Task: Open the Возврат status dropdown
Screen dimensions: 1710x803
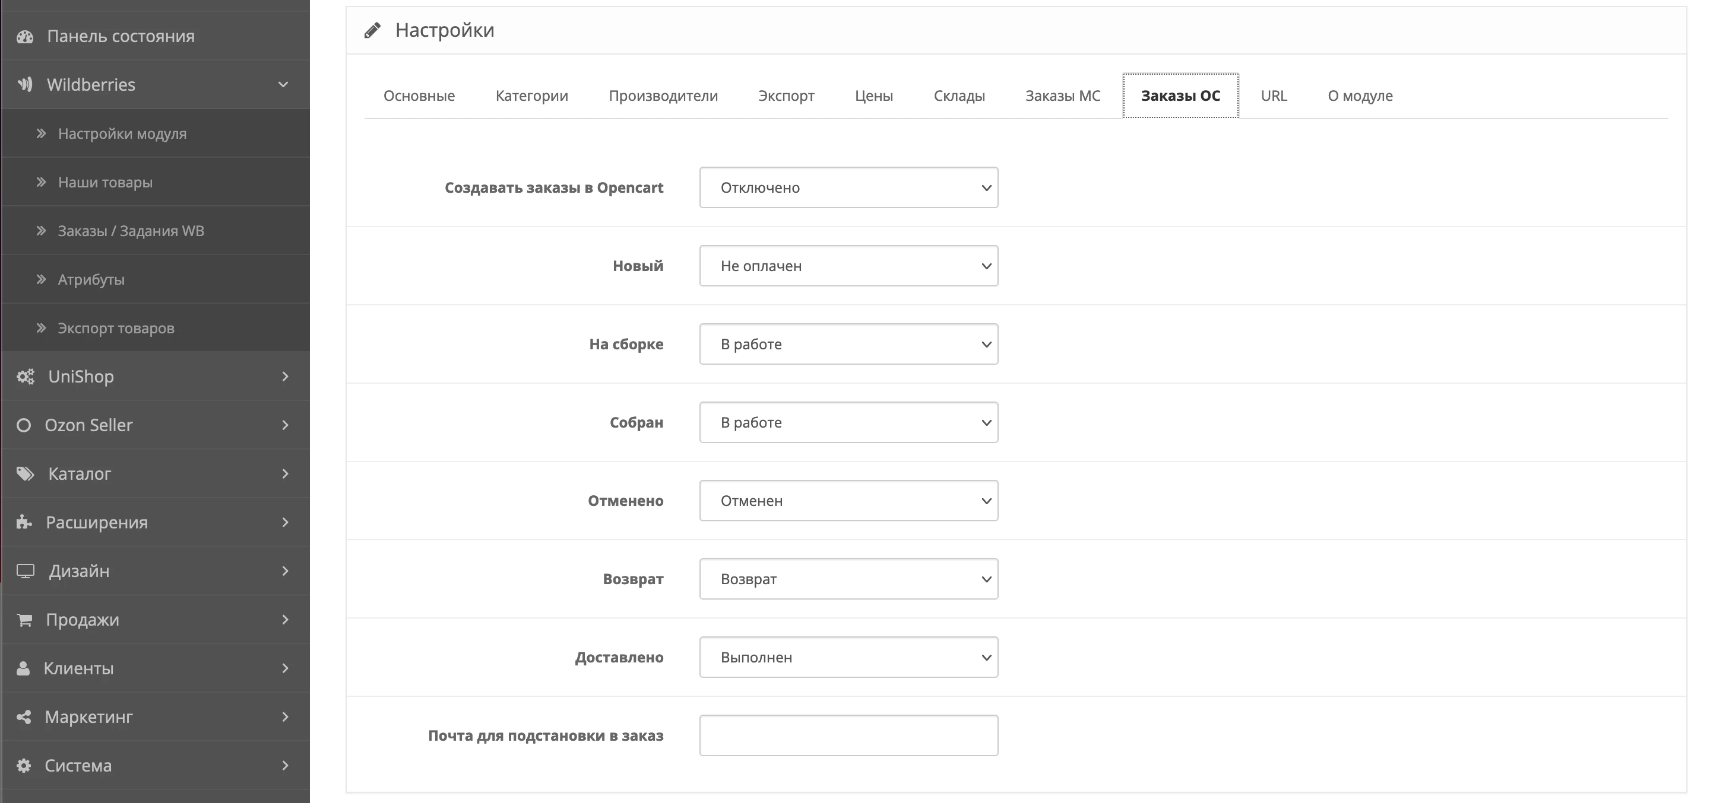Action: (x=848, y=579)
